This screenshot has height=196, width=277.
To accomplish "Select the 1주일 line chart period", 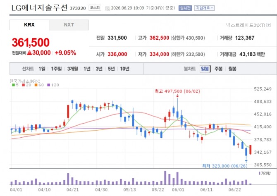I will point(56,69).
